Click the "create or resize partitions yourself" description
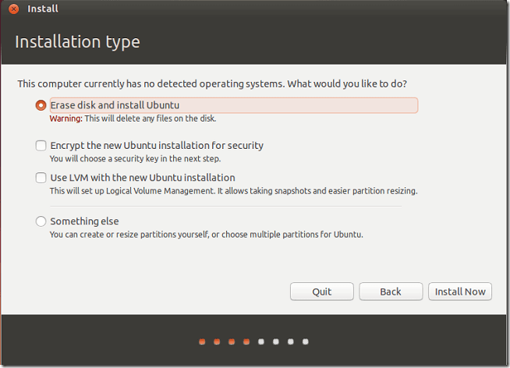This screenshot has width=510, height=368. point(206,235)
